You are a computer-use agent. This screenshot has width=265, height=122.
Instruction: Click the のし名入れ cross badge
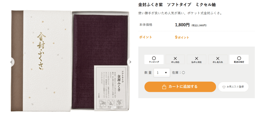[x=218, y=59]
